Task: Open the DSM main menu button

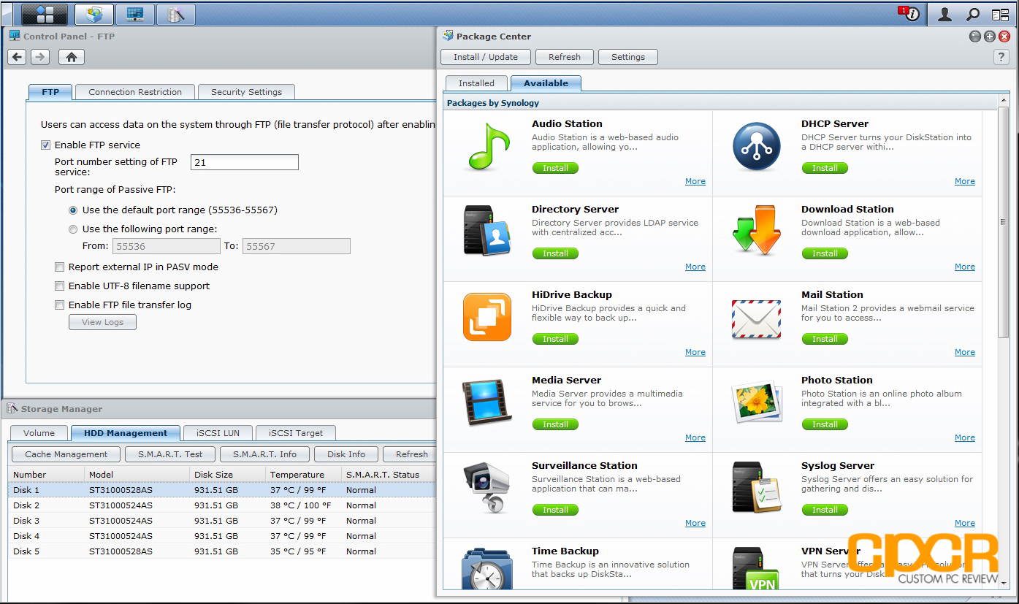Action: pyautogui.click(x=45, y=14)
